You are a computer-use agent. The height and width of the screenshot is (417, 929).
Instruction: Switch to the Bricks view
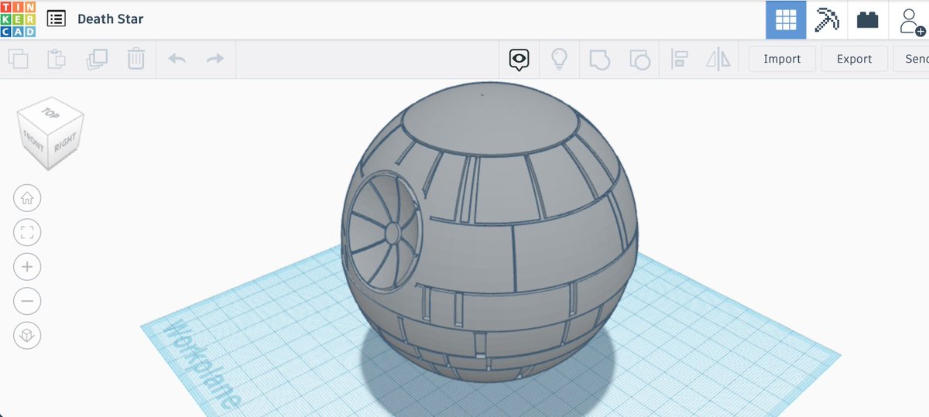pyautogui.click(x=868, y=20)
